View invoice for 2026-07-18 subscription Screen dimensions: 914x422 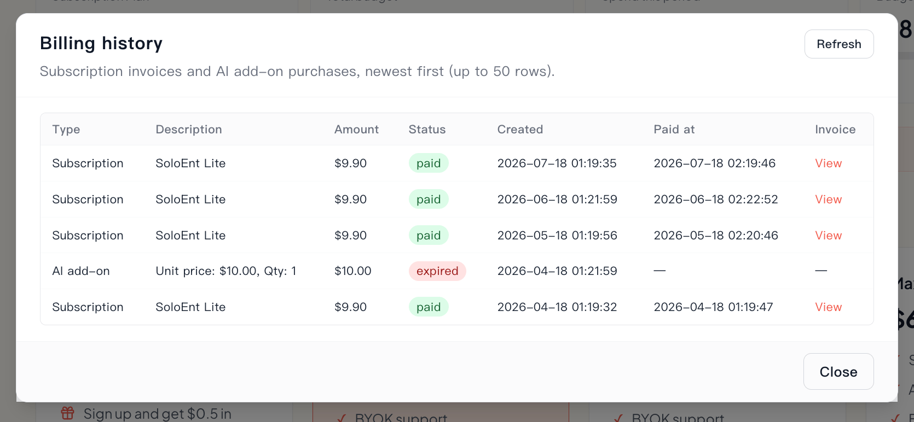828,163
